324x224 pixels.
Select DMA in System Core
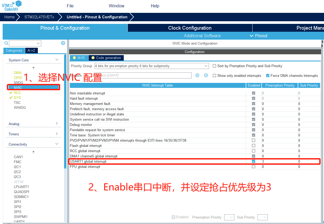18,73
